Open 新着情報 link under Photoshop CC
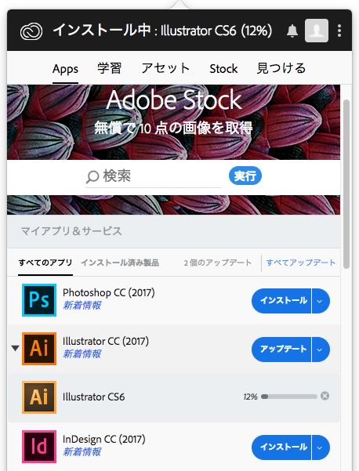Image resolution: width=359 pixels, height=471 pixels. [82, 306]
